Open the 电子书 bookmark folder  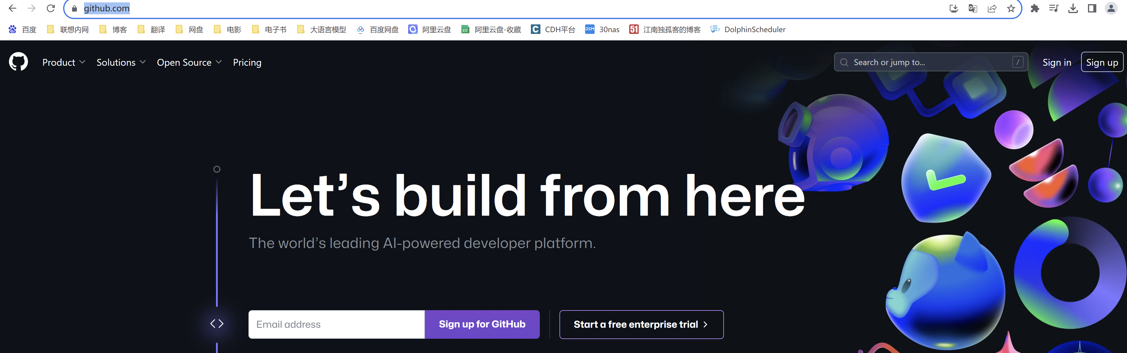tap(270, 29)
